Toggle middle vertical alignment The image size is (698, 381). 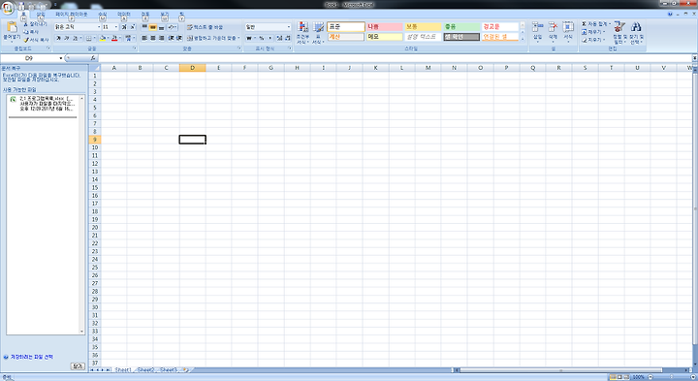coord(153,27)
